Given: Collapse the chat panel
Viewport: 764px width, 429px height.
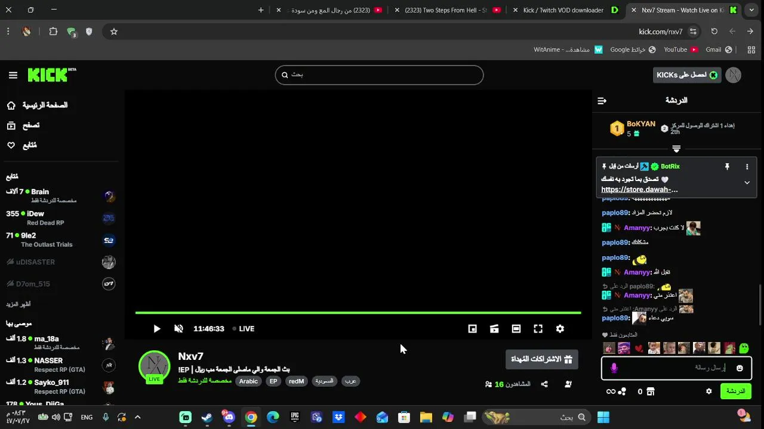Looking at the screenshot, I should [x=602, y=101].
